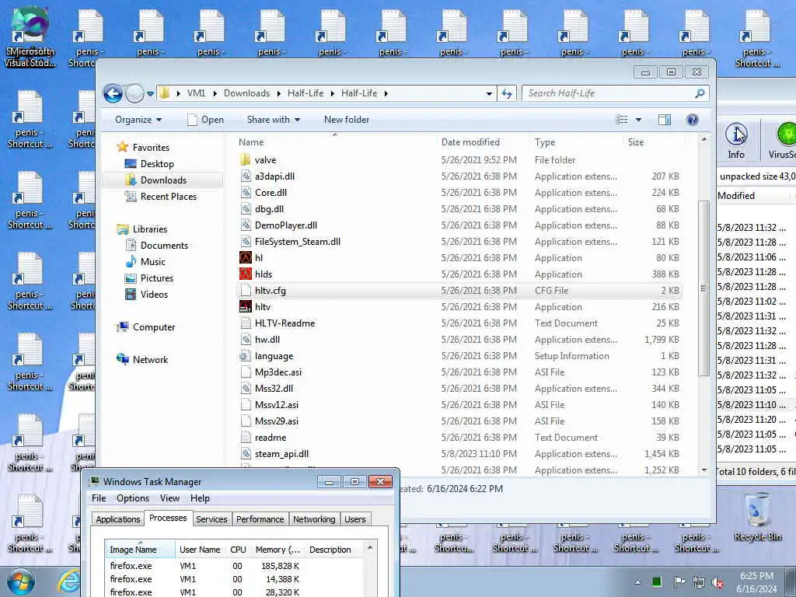Switch to the Performance tab
The height and width of the screenshot is (597, 796).
(260, 519)
